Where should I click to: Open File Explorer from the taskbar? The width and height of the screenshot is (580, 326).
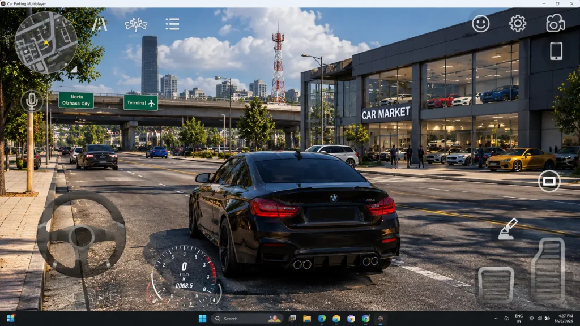click(307, 319)
